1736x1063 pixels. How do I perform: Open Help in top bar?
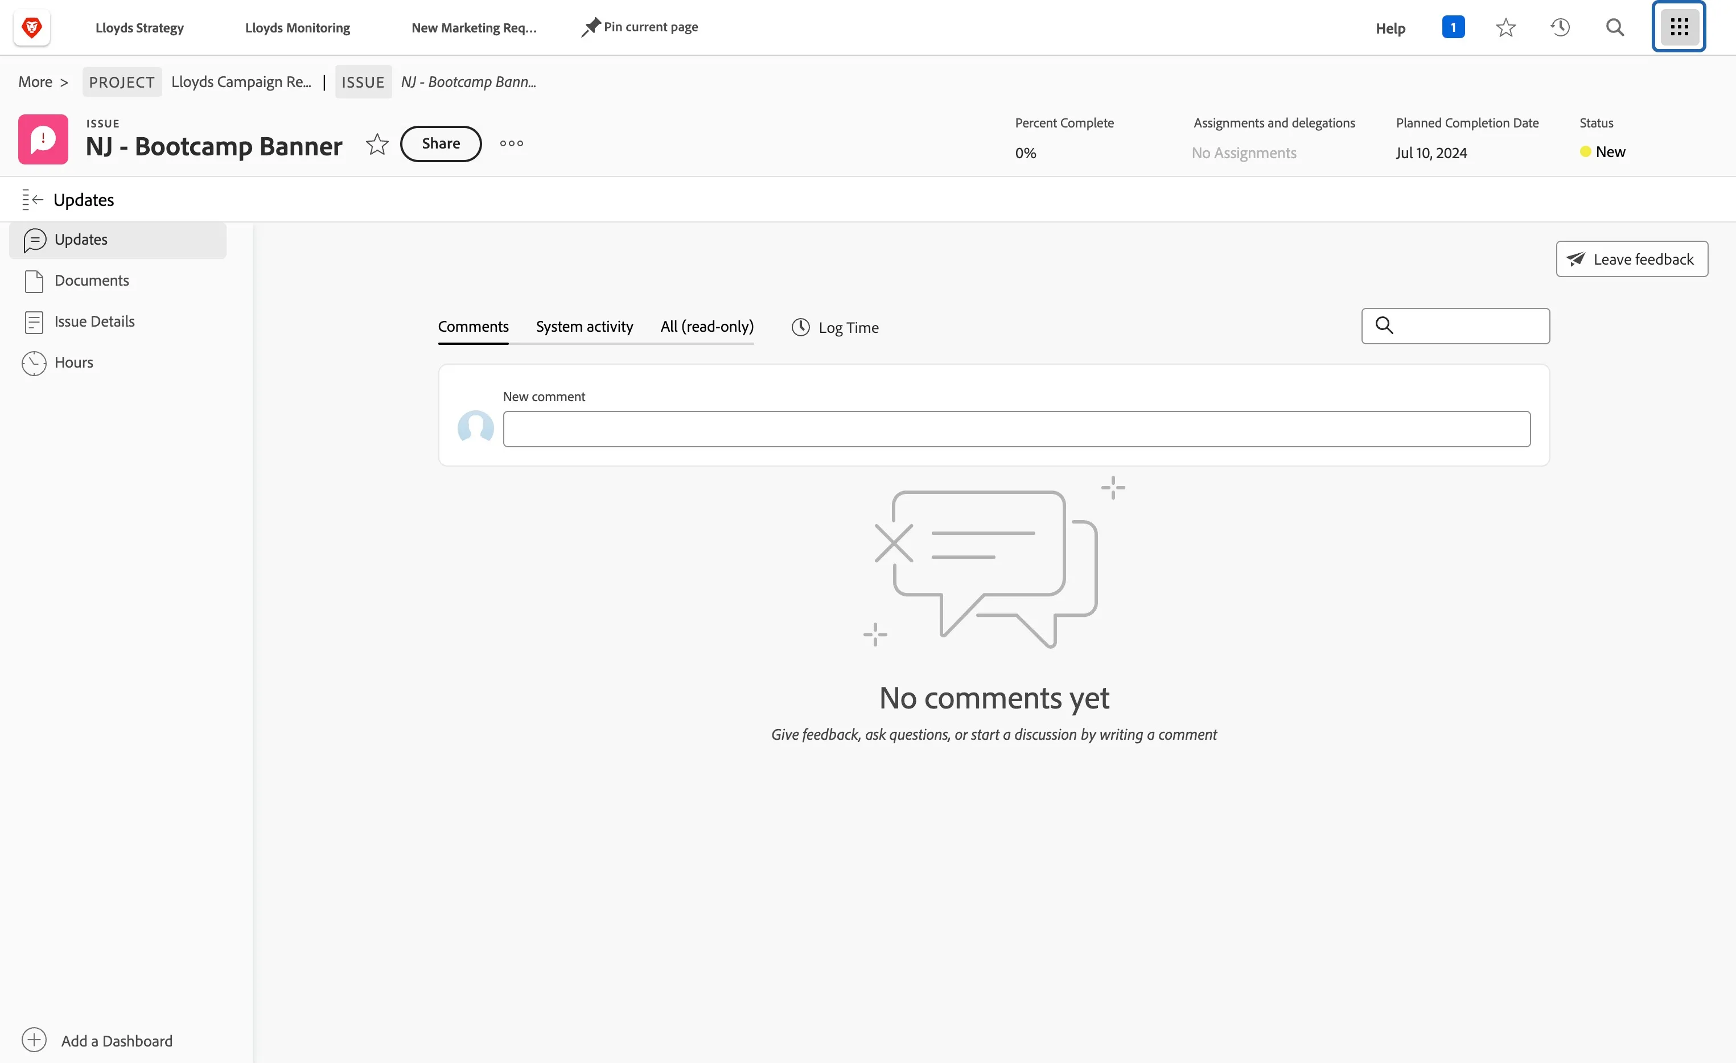point(1390,28)
